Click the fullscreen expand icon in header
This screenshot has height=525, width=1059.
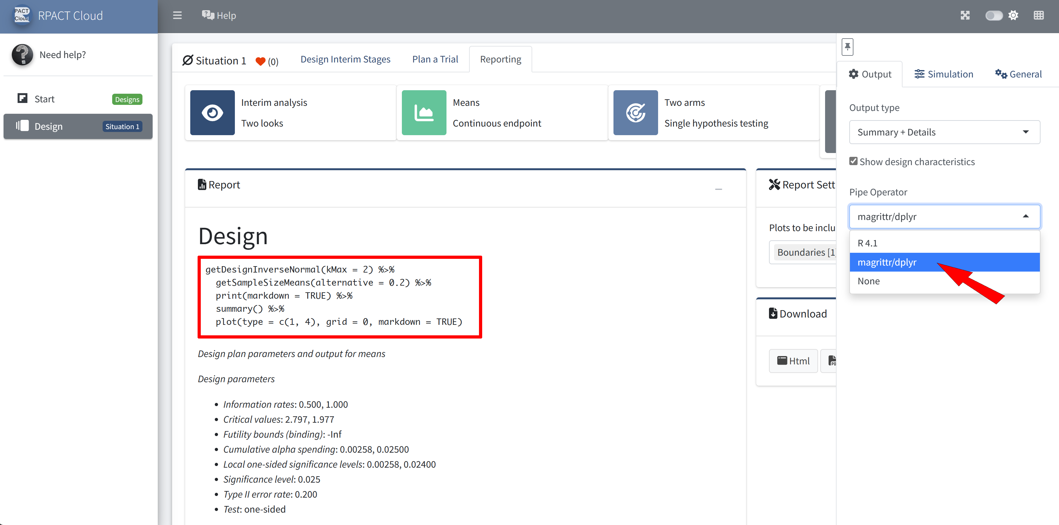965,16
